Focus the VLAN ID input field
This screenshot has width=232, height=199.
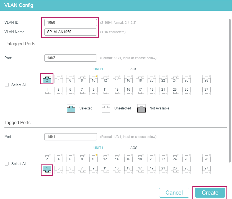71,23
